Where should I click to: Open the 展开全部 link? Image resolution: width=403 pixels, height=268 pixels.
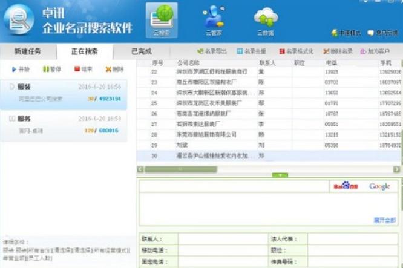point(384,220)
